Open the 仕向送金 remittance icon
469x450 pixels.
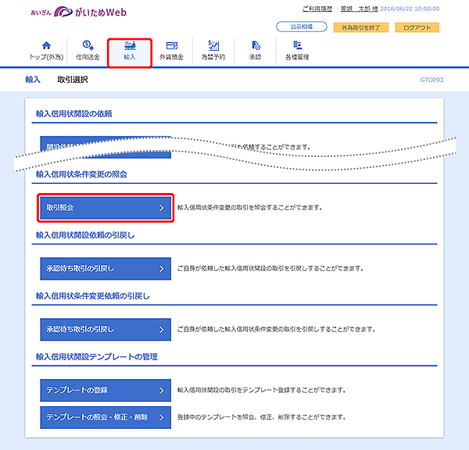coord(88,45)
